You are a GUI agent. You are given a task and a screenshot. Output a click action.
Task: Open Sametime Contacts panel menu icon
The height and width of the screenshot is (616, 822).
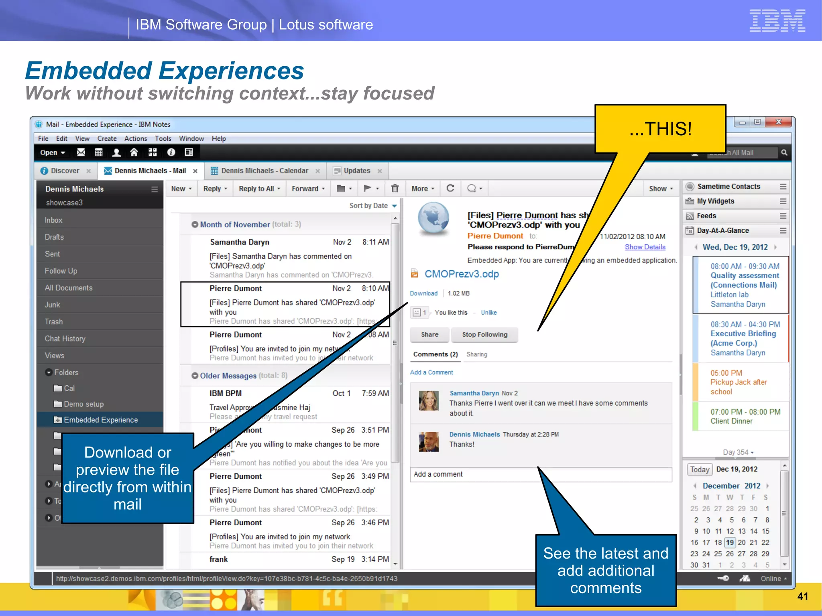coord(783,187)
